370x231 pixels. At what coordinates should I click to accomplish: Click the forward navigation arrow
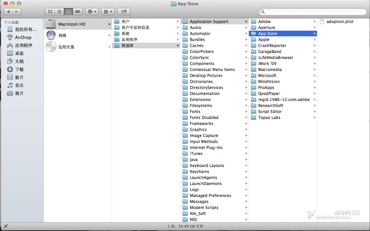(17, 12)
